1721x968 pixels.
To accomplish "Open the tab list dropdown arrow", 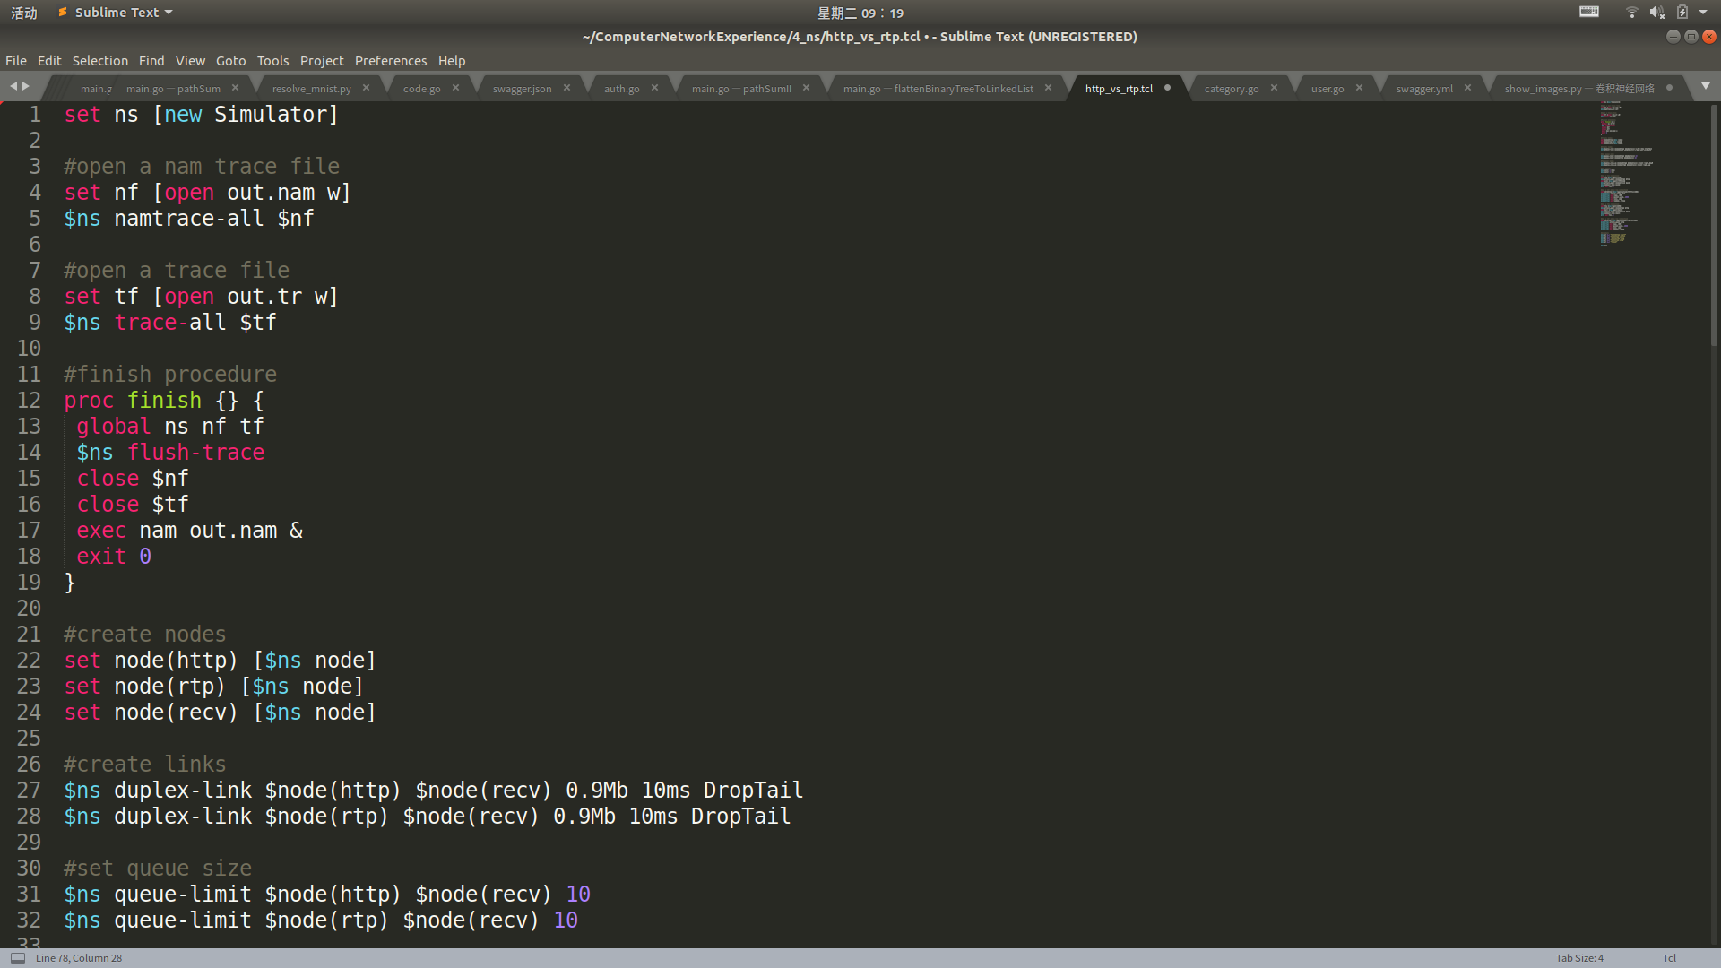I will [x=1705, y=86].
